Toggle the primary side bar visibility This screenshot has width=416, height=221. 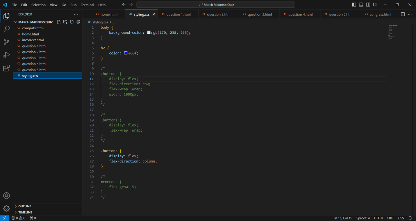click(x=354, y=5)
